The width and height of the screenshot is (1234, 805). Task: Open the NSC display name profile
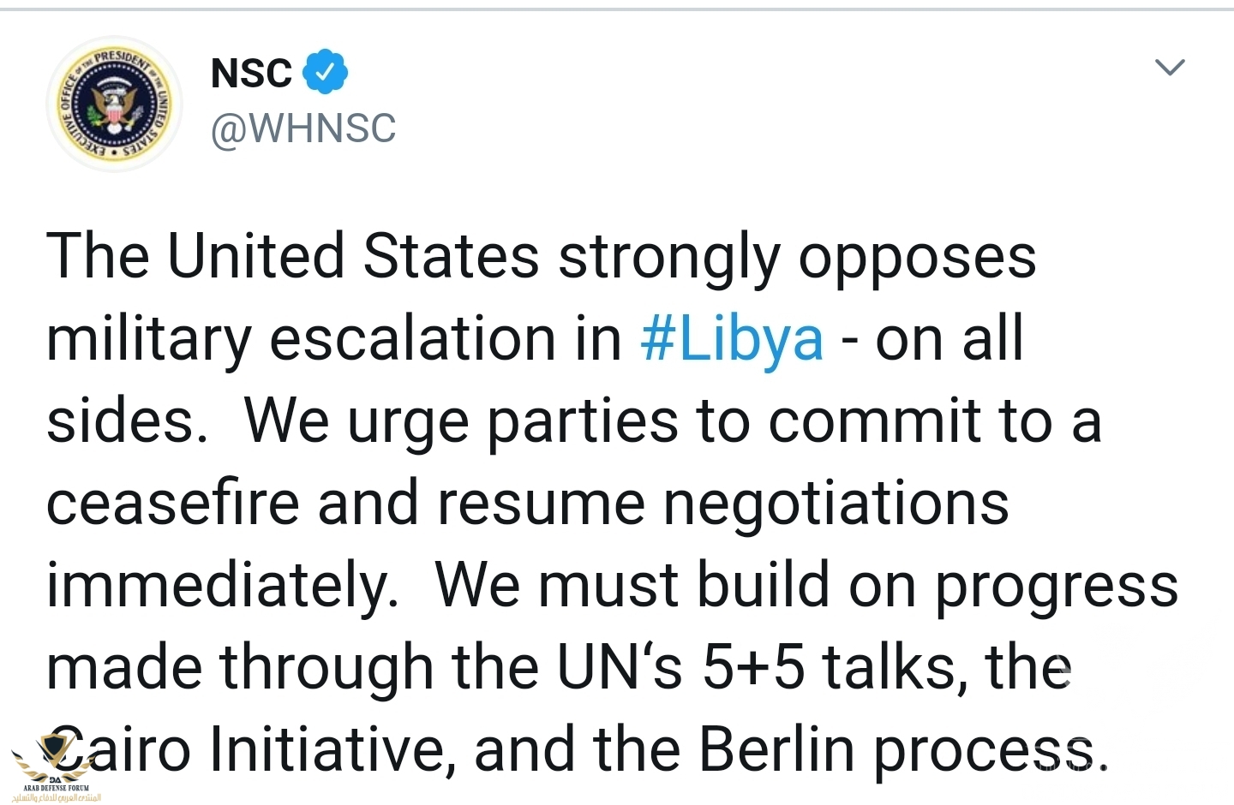(x=251, y=73)
